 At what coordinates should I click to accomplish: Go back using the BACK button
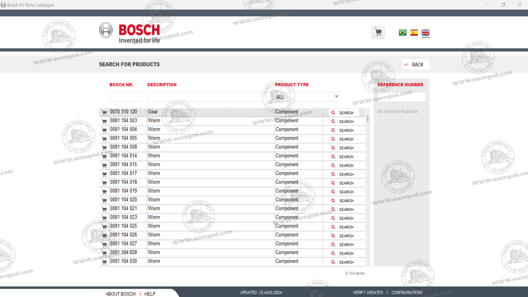click(x=415, y=64)
